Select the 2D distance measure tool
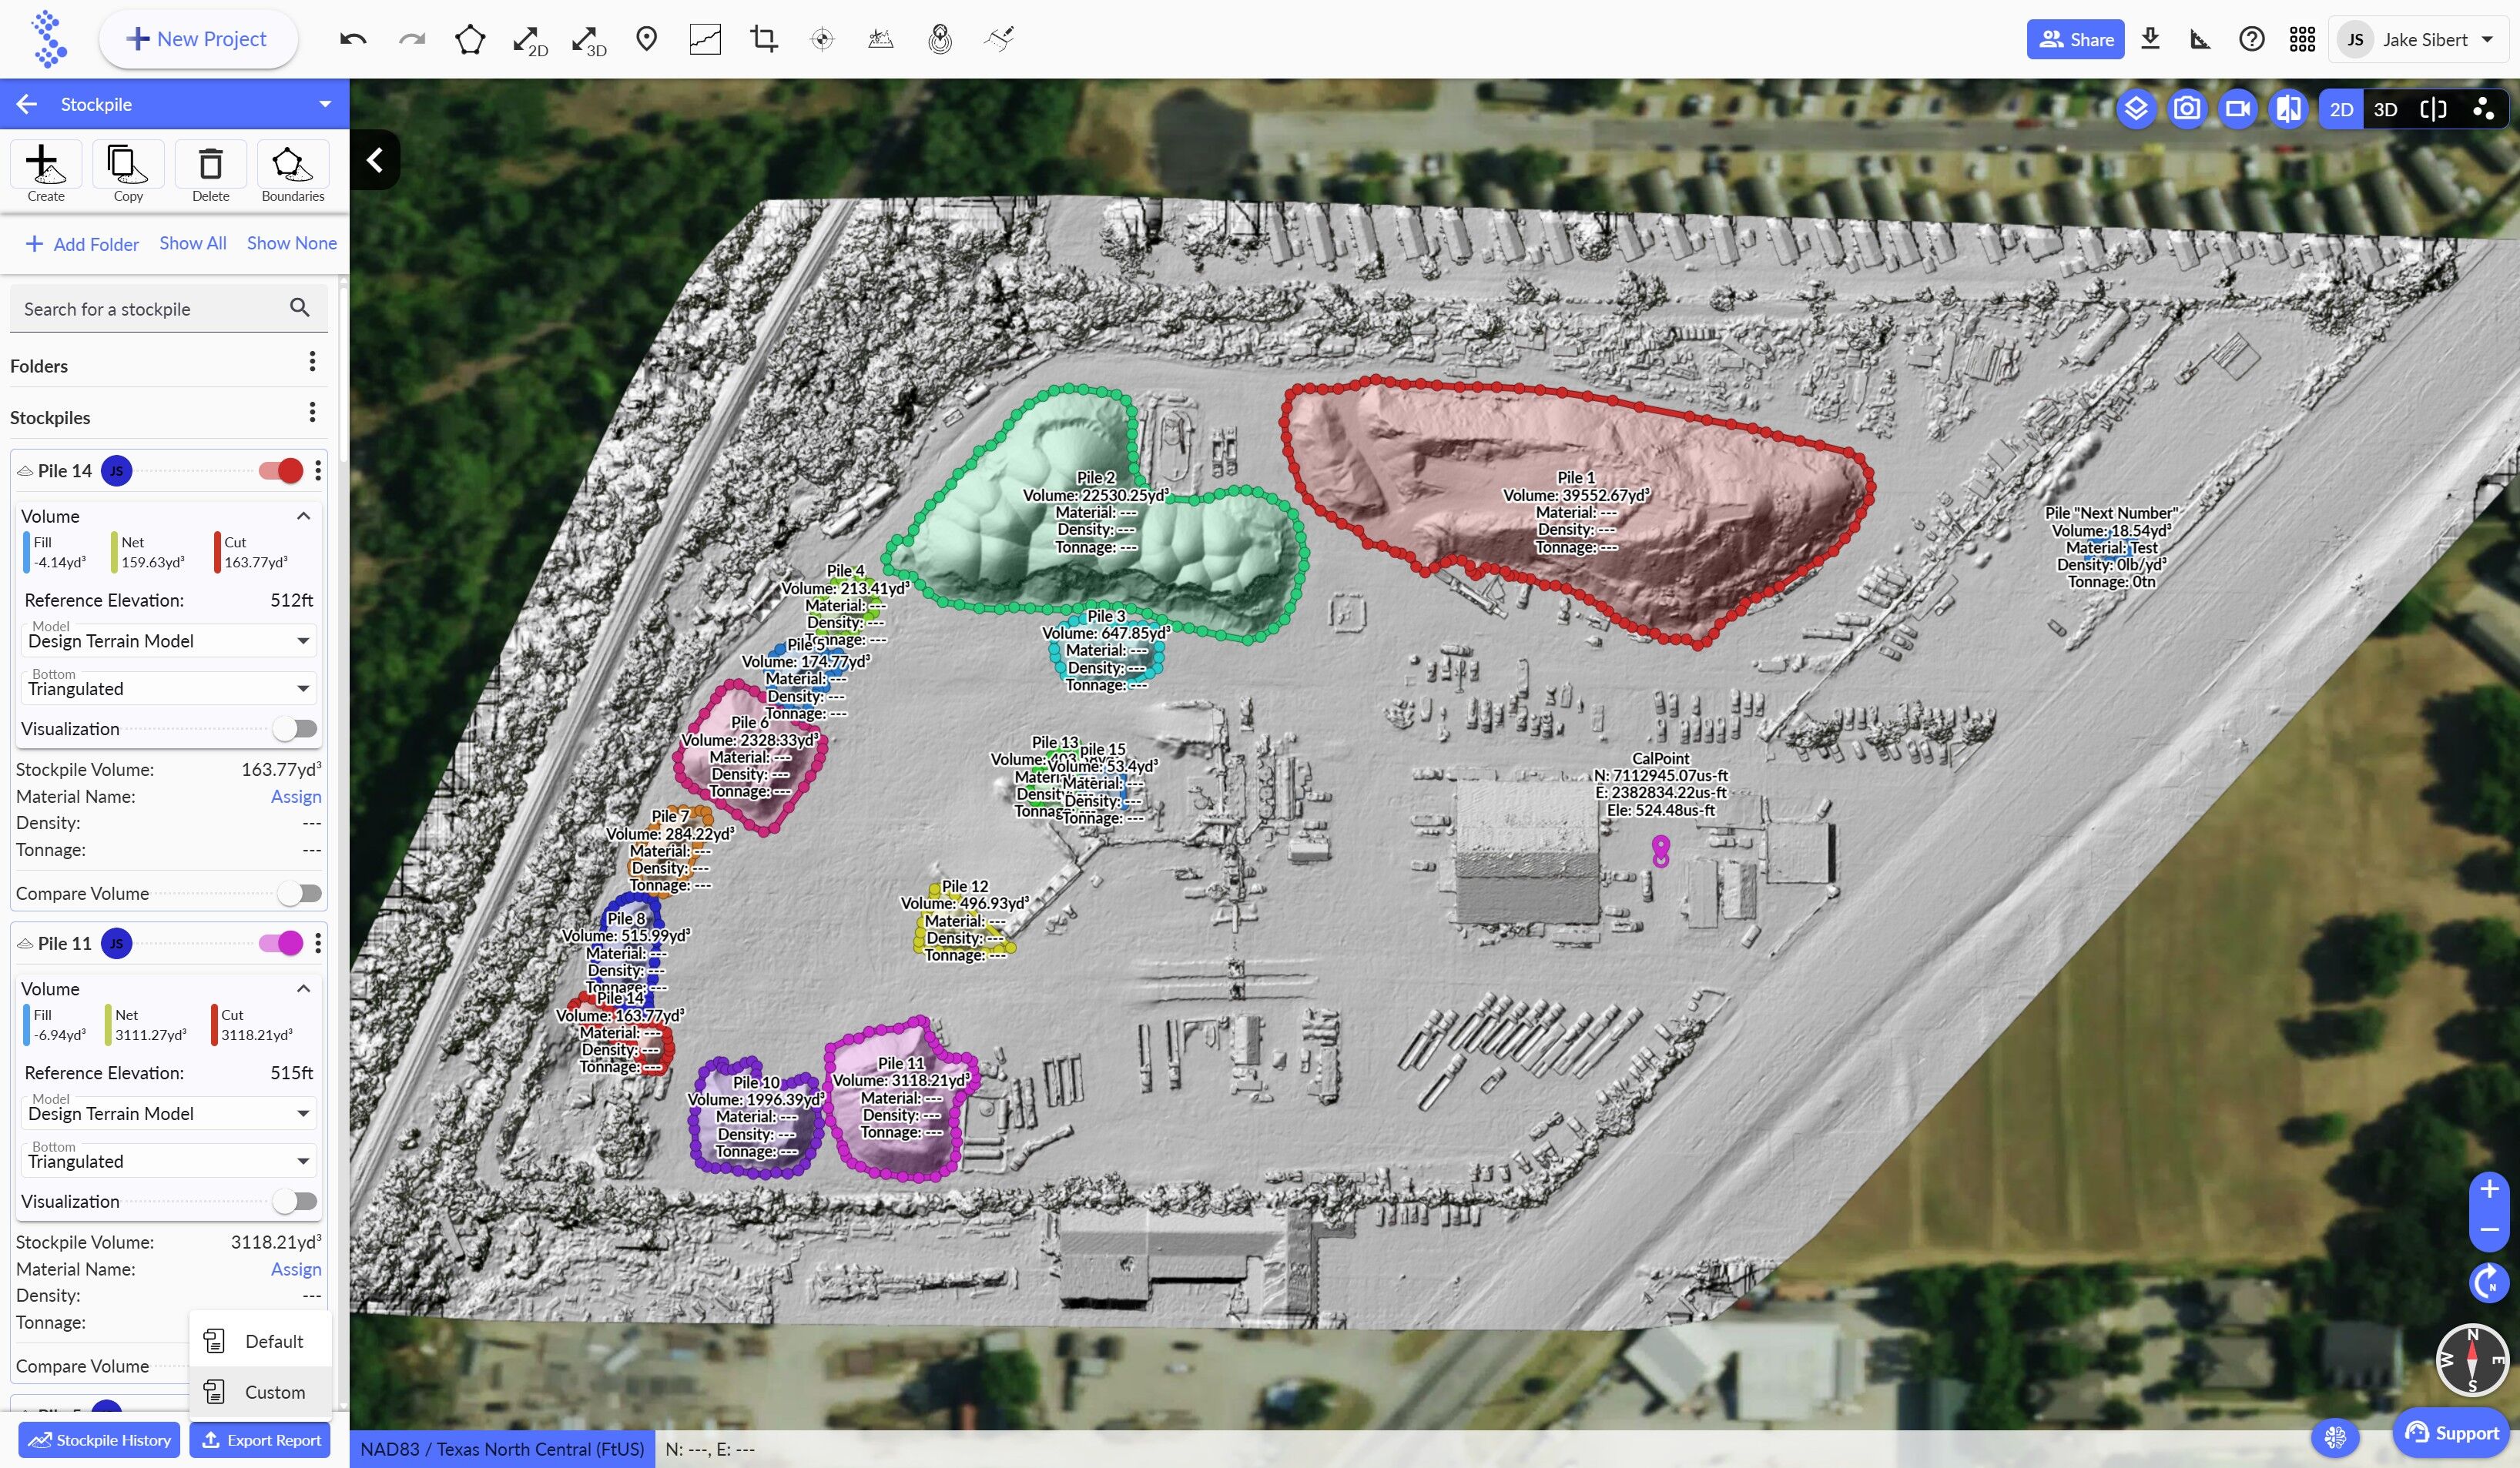Viewport: 2520px width, 1468px height. [530, 40]
